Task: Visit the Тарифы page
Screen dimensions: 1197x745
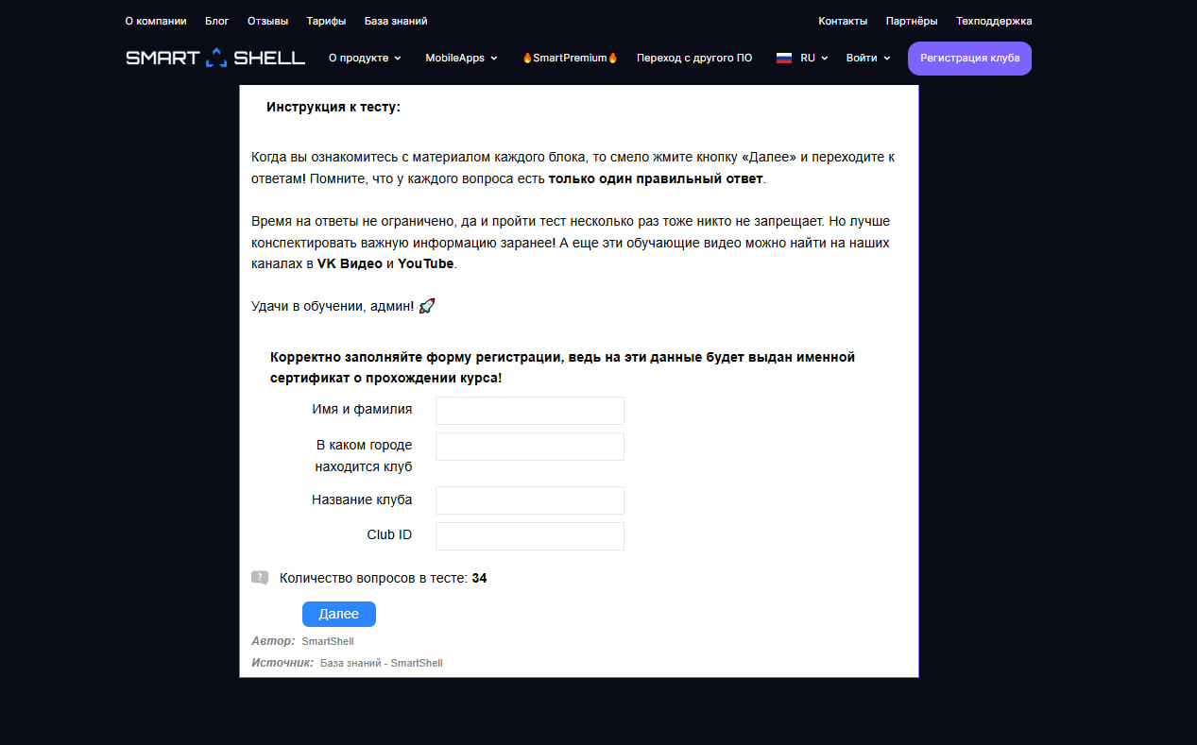Action: [326, 21]
